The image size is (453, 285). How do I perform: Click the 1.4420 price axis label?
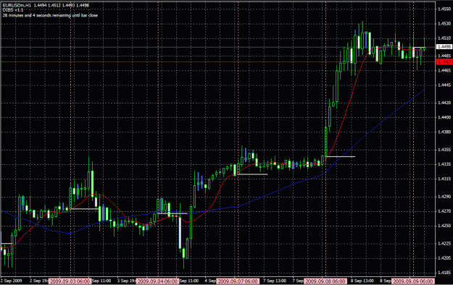(444, 103)
